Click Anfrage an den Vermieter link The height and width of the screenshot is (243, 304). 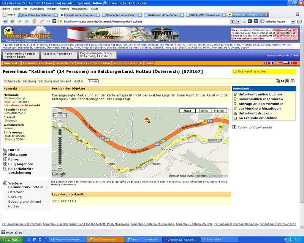tap(261, 104)
